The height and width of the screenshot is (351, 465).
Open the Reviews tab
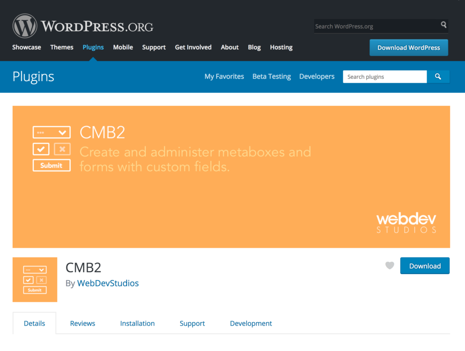pos(83,323)
